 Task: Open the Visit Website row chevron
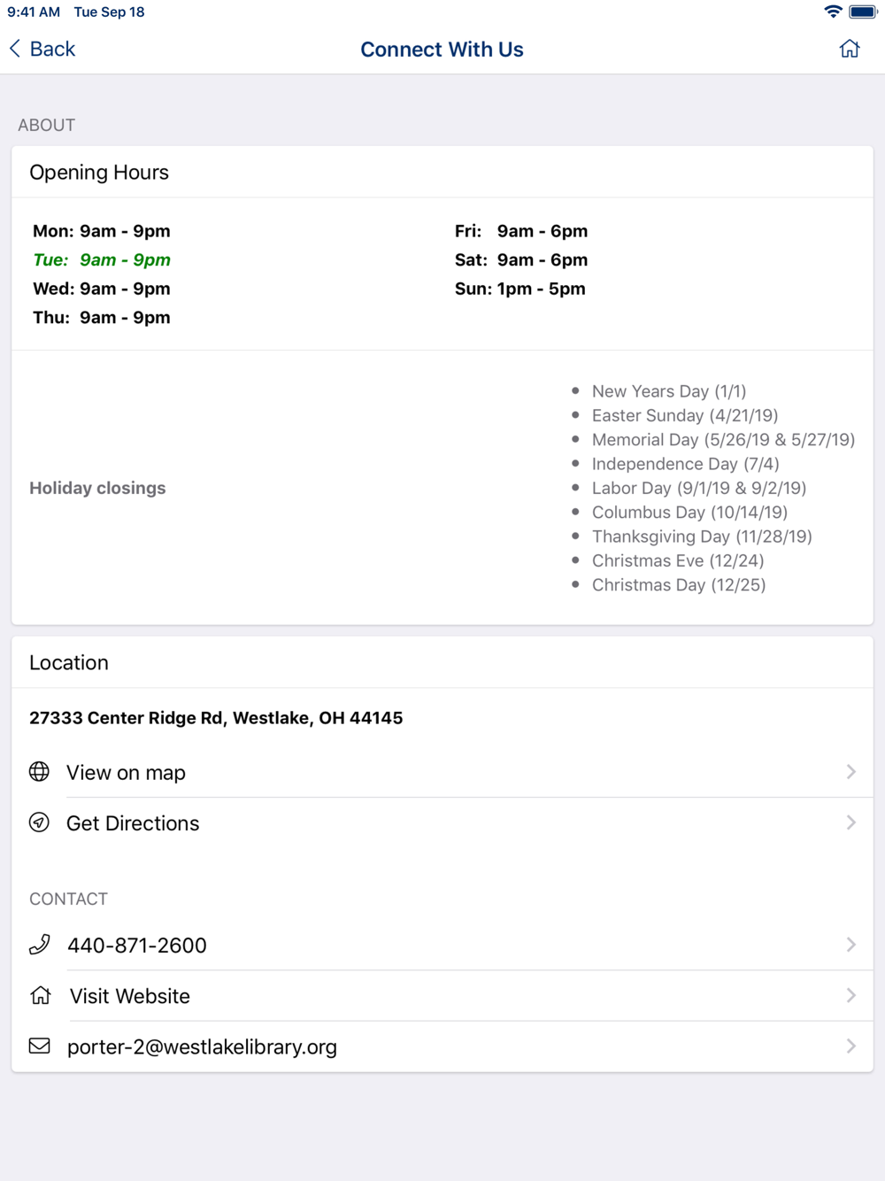coord(850,995)
